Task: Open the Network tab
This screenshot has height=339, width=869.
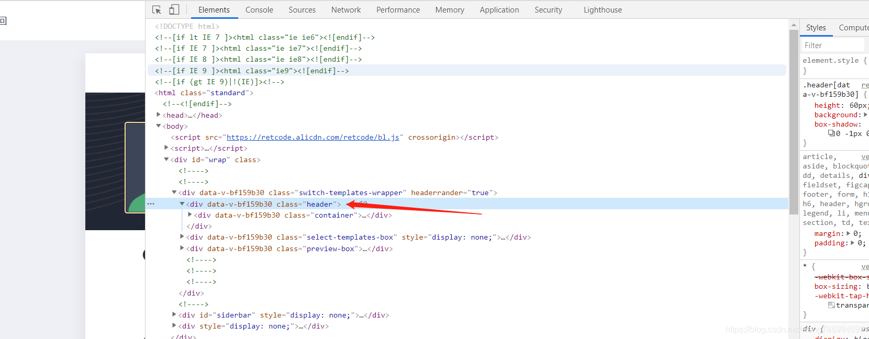Action: (x=346, y=10)
